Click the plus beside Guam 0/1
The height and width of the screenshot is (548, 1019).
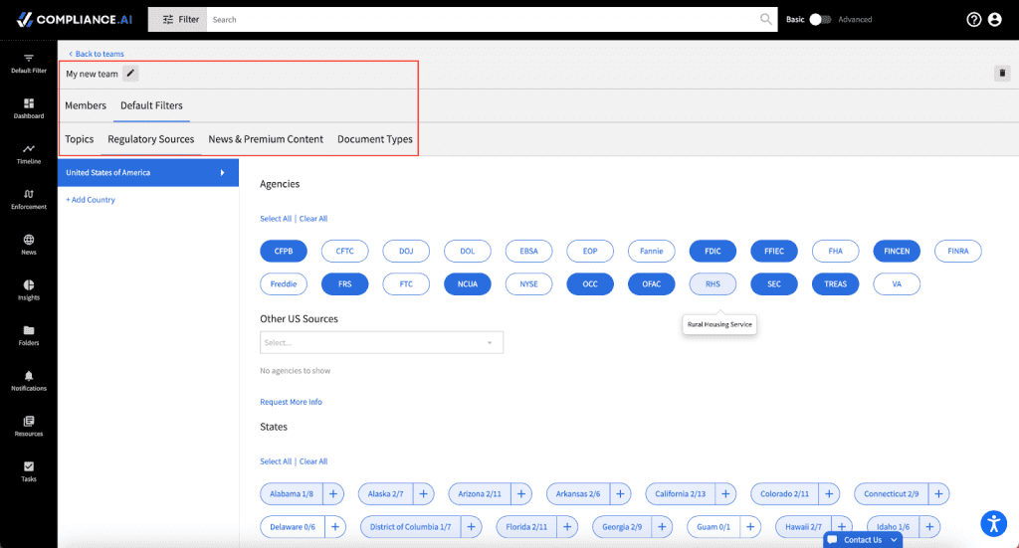click(750, 527)
